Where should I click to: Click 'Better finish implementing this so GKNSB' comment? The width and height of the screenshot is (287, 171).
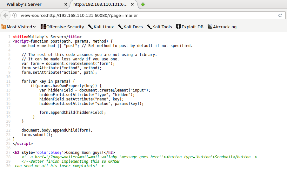click(x=70, y=161)
